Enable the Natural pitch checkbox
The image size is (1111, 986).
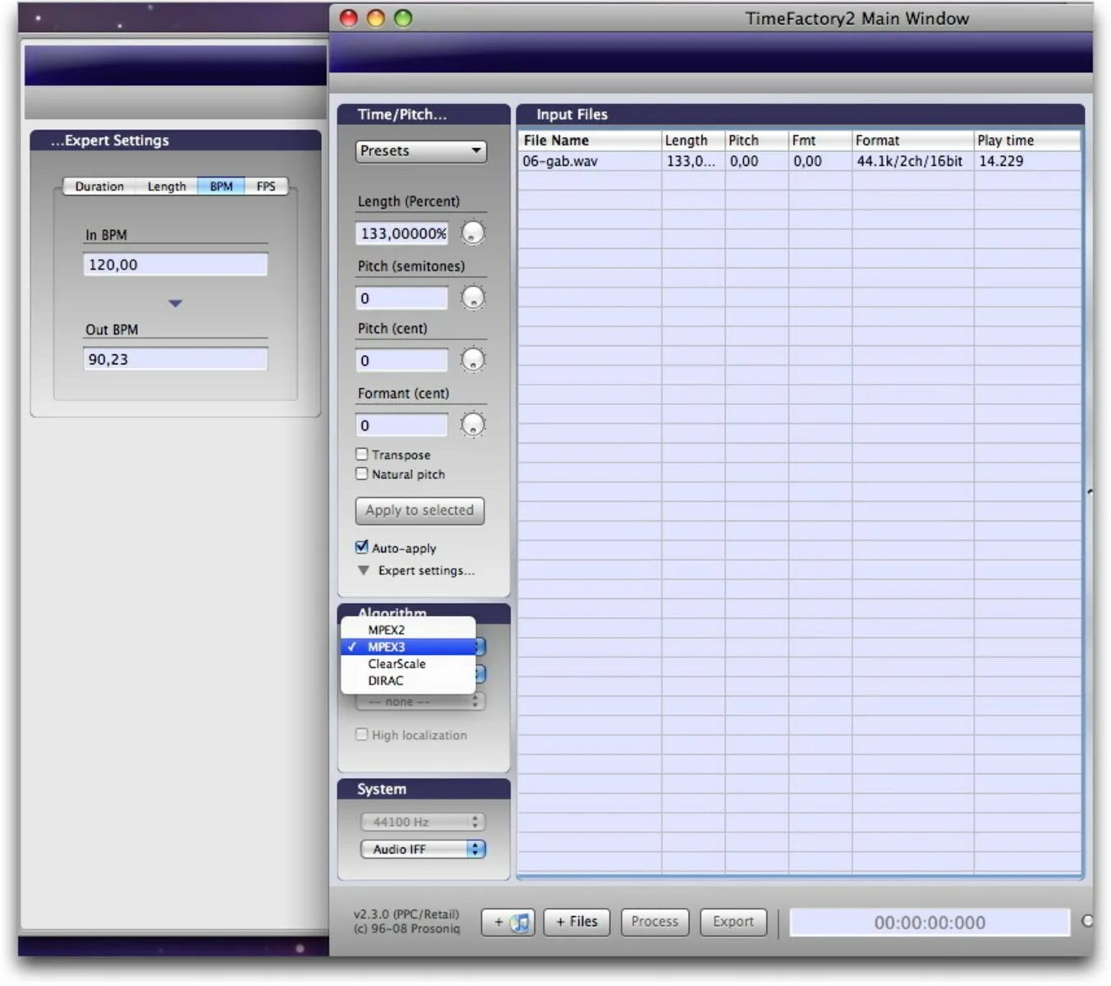tap(361, 473)
